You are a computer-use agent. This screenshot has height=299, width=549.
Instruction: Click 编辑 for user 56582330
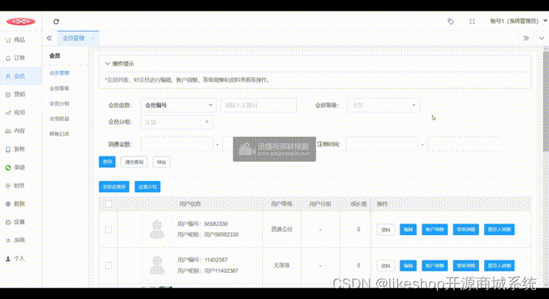pos(408,230)
